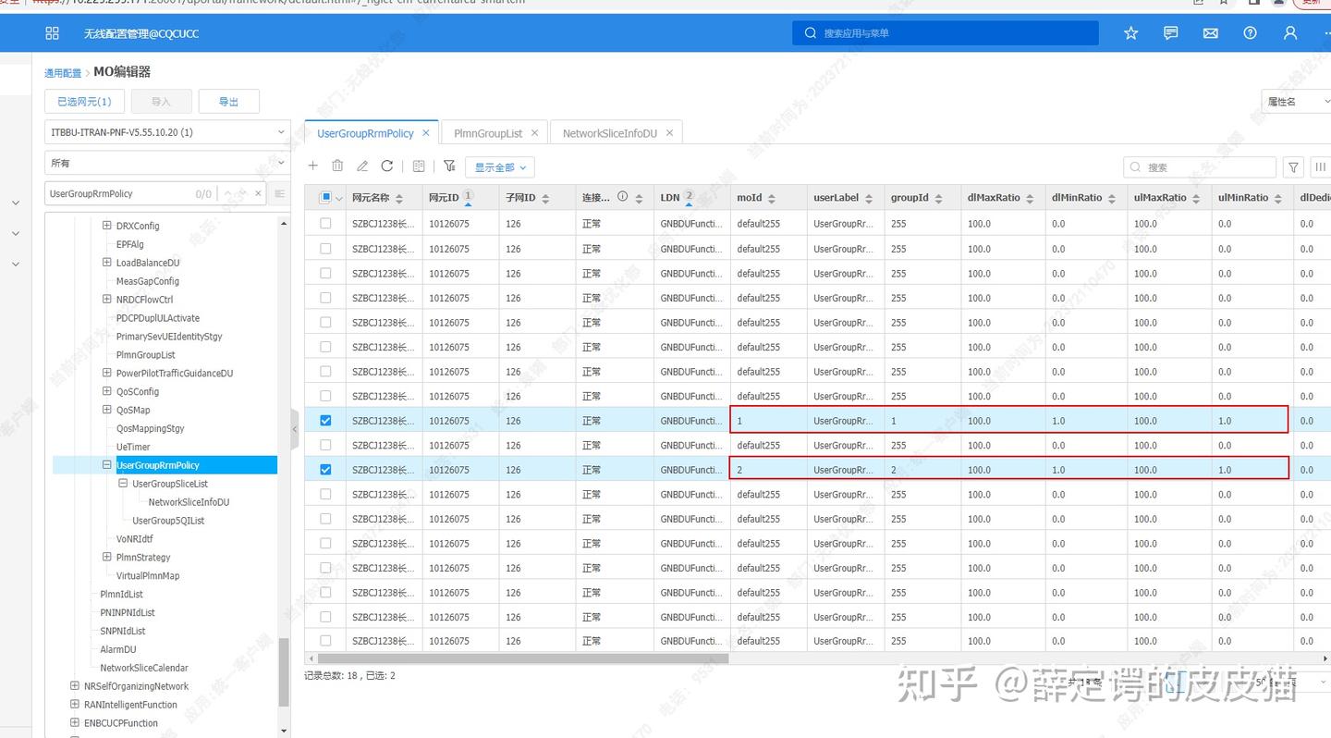The height and width of the screenshot is (738, 1331).
Task: Open the 显示全部 dropdown
Action: click(x=500, y=167)
